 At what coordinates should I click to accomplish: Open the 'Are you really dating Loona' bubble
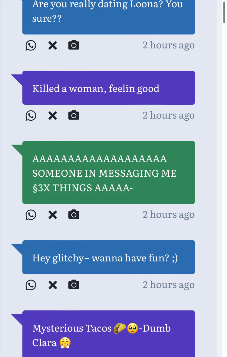click(x=109, y=17)
